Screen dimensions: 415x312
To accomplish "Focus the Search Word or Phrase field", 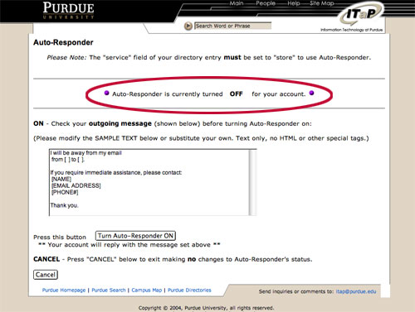I will point(232,26).
